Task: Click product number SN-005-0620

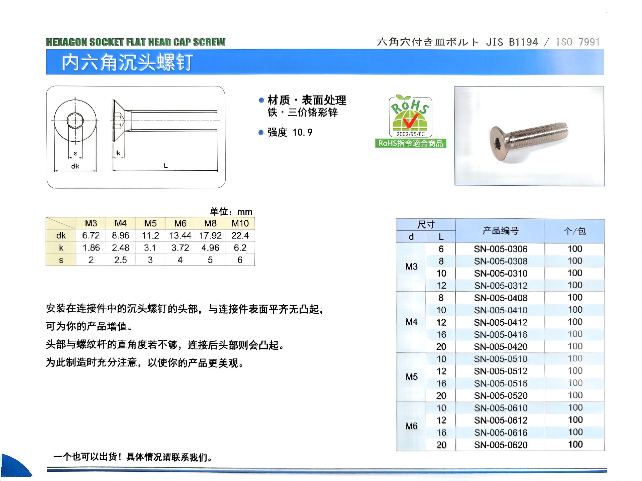Action: [501, 445]
